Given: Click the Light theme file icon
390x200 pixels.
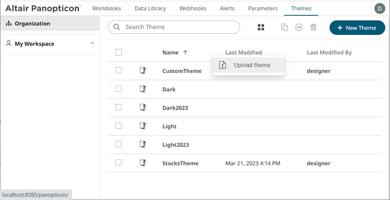Looking at the screenshot, I should pyautogui.click(x=143, y=126).
